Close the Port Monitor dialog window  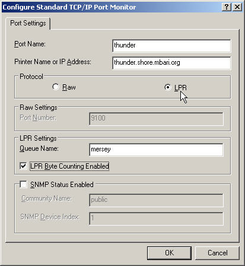click(x=237, y=7)
